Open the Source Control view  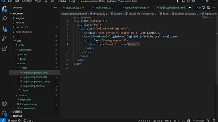(x=4, y=28)
